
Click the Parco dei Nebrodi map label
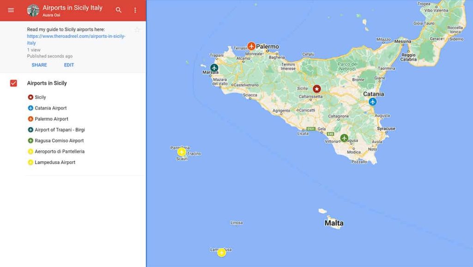[347, 67]
